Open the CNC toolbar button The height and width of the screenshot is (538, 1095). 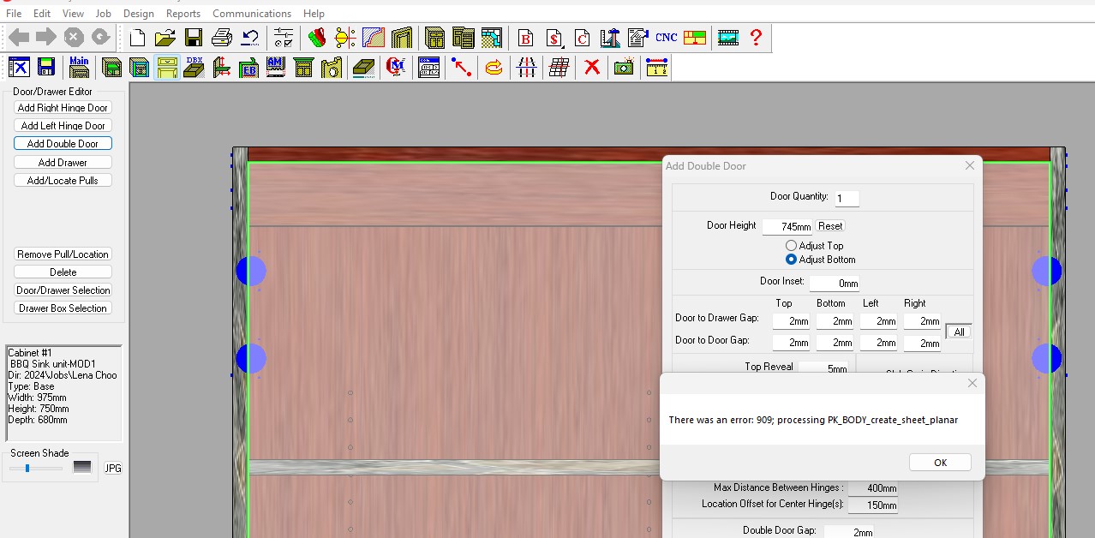(666, 38)
